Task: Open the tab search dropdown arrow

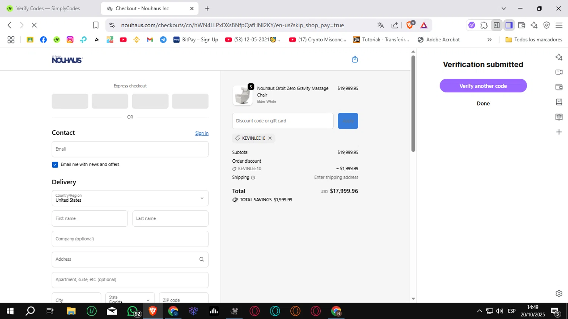Action: [x=504, y=8]
